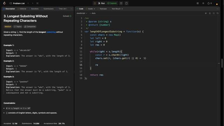Image resolution: width=224 pixels, height=126 pixels.
Task: Click the Medium difficulty tag
Action: [8, 27]
